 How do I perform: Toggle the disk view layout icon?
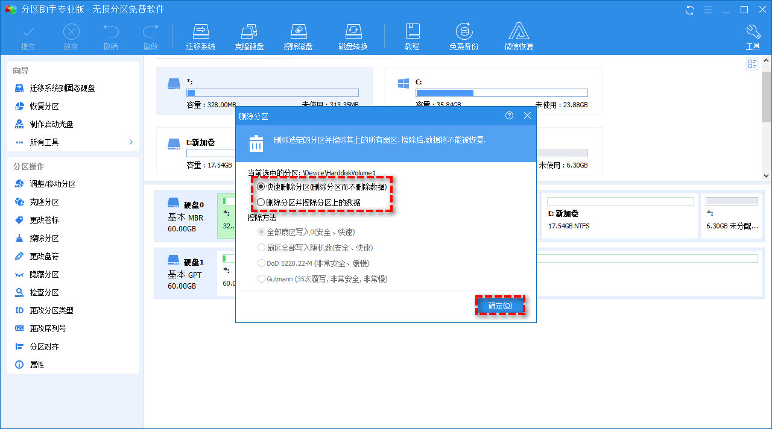[x=753, y=64]
